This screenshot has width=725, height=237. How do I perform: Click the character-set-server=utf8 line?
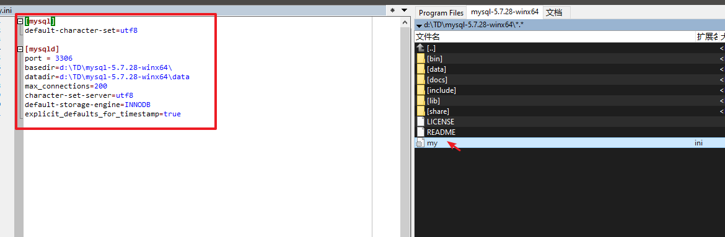[79, 95]
